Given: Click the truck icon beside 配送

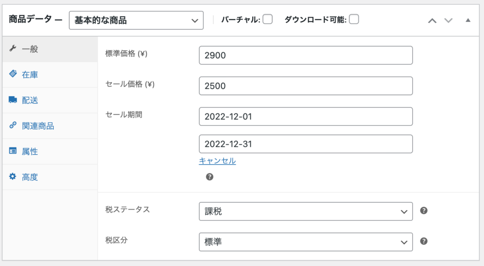Looking at the screenshot, I should point(13,99).
